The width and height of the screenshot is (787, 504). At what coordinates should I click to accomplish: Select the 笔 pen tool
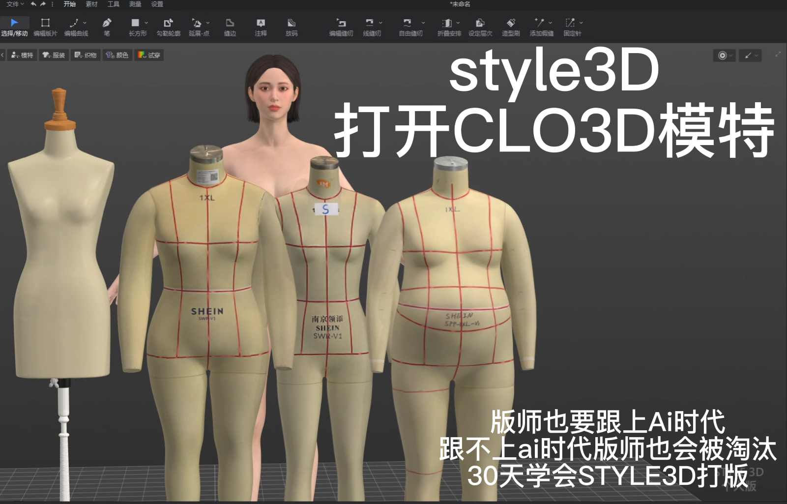[x=107, y=27]
